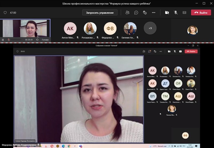Pause the recording playback

click(x=3, y=40)
